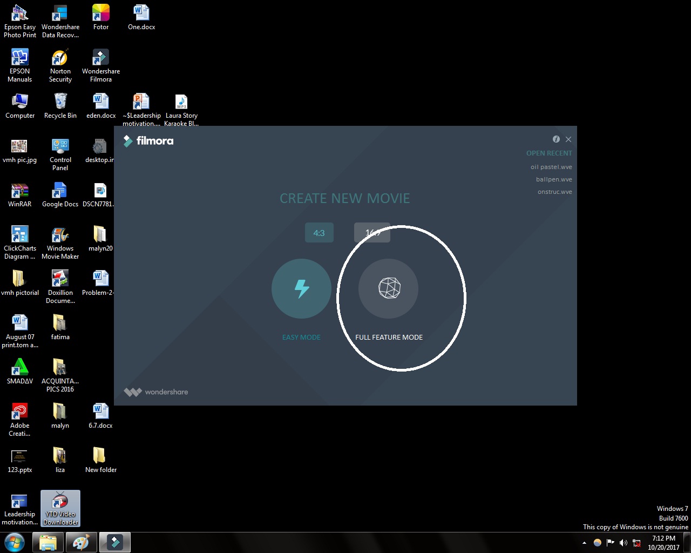This screenshot has width=691, height=553.
Task: Select Windows Movie Maker desktop icon
Action: (60, 242)
